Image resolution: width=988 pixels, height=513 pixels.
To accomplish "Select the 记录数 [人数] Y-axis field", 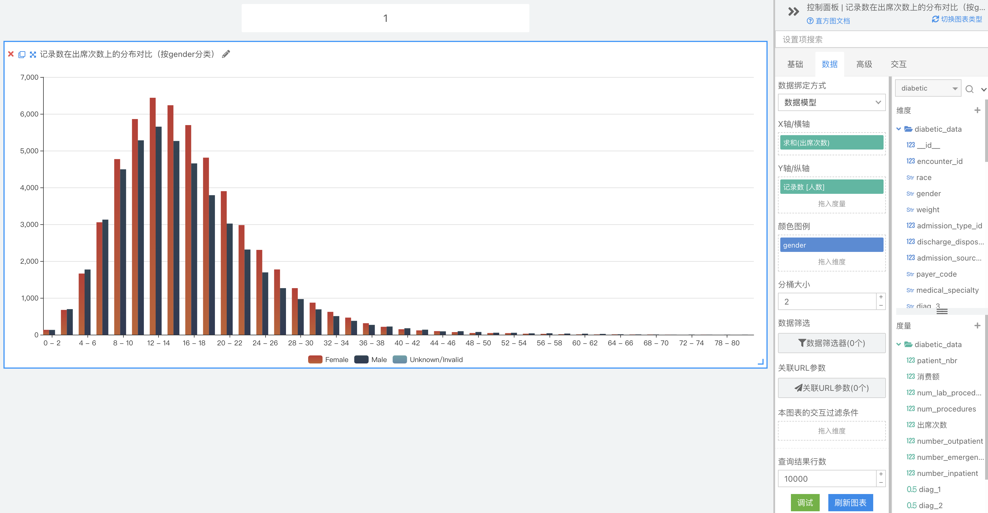I will pyautogui.click(x=831, y=187).
